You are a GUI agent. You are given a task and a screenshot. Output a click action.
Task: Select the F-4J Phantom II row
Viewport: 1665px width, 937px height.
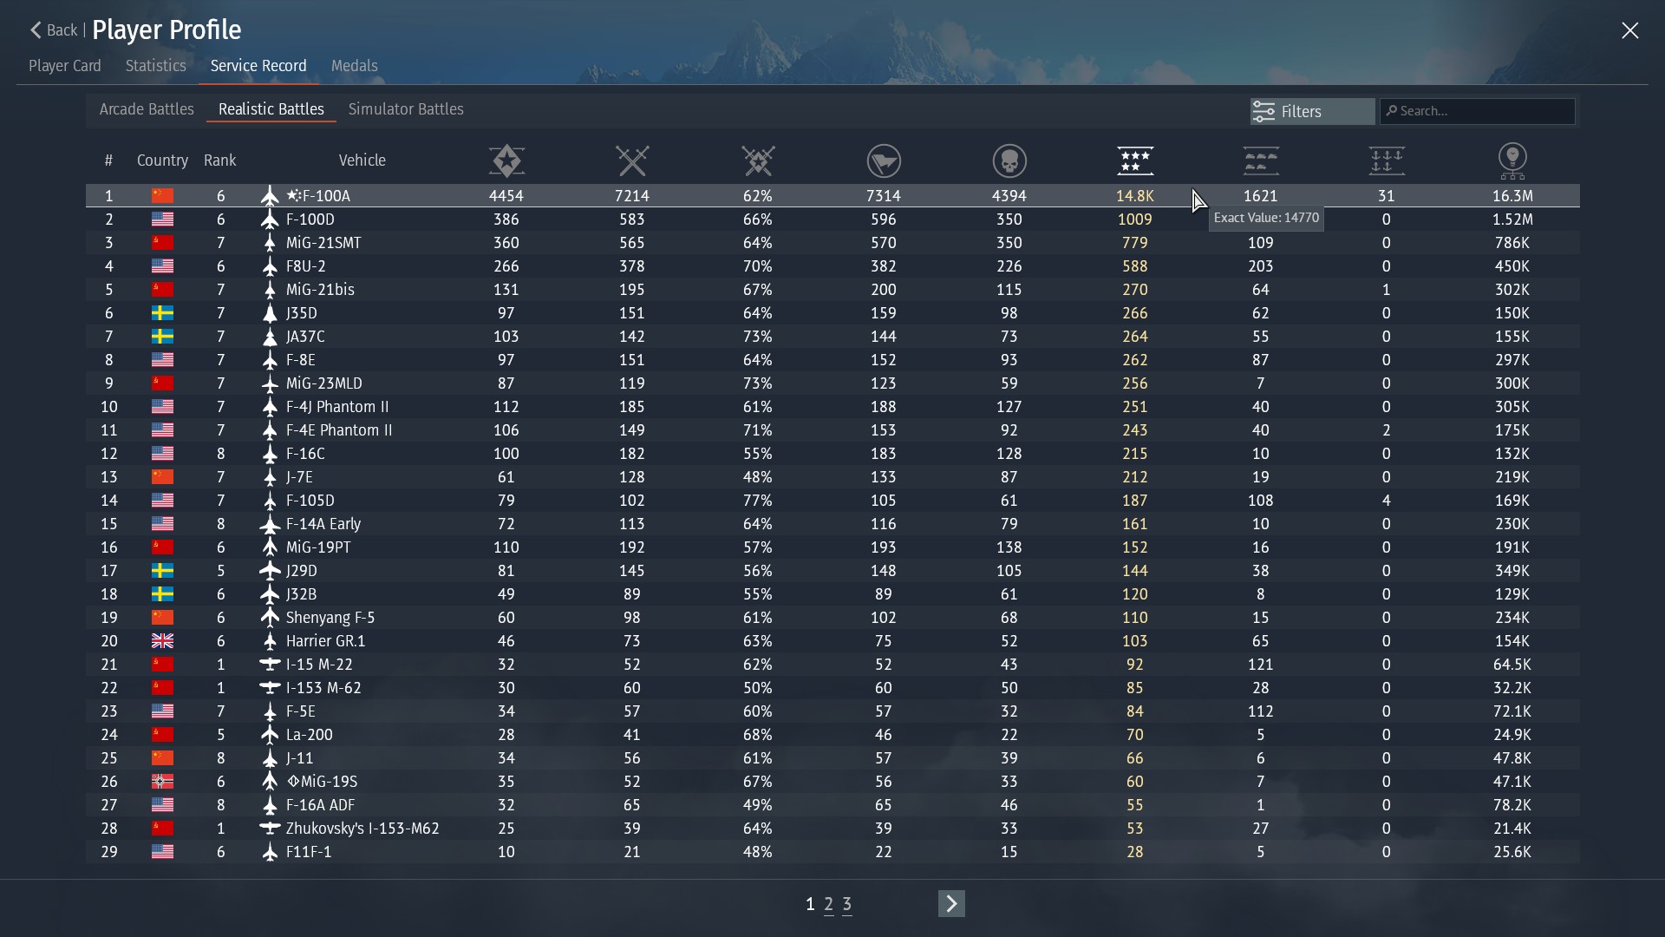[x=832, y=407]
